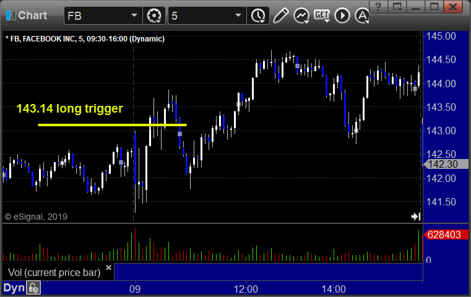Click the 143.50 price axis label
The height and width of the screenshot is (297, 471).
click(x=441, y=107)
